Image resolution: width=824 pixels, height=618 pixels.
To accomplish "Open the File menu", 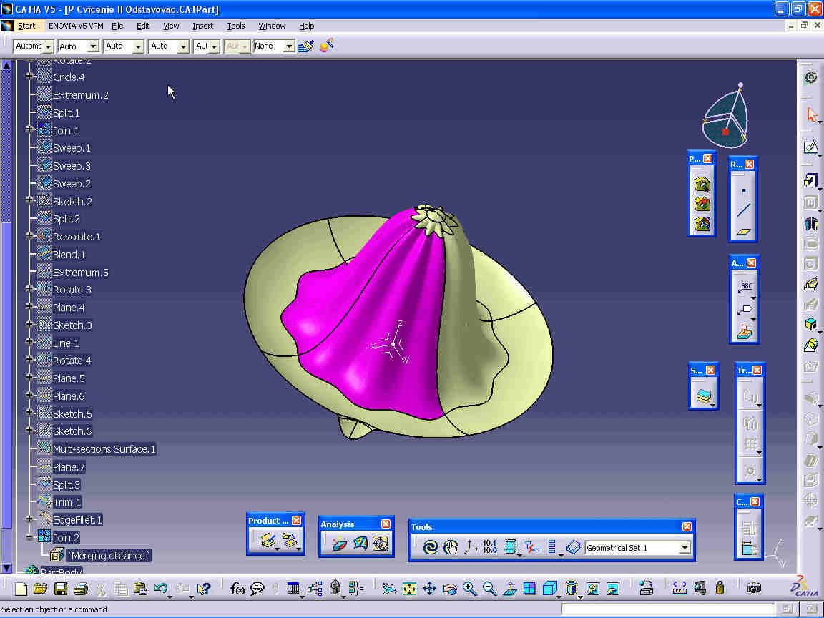I will click(117, 26).
